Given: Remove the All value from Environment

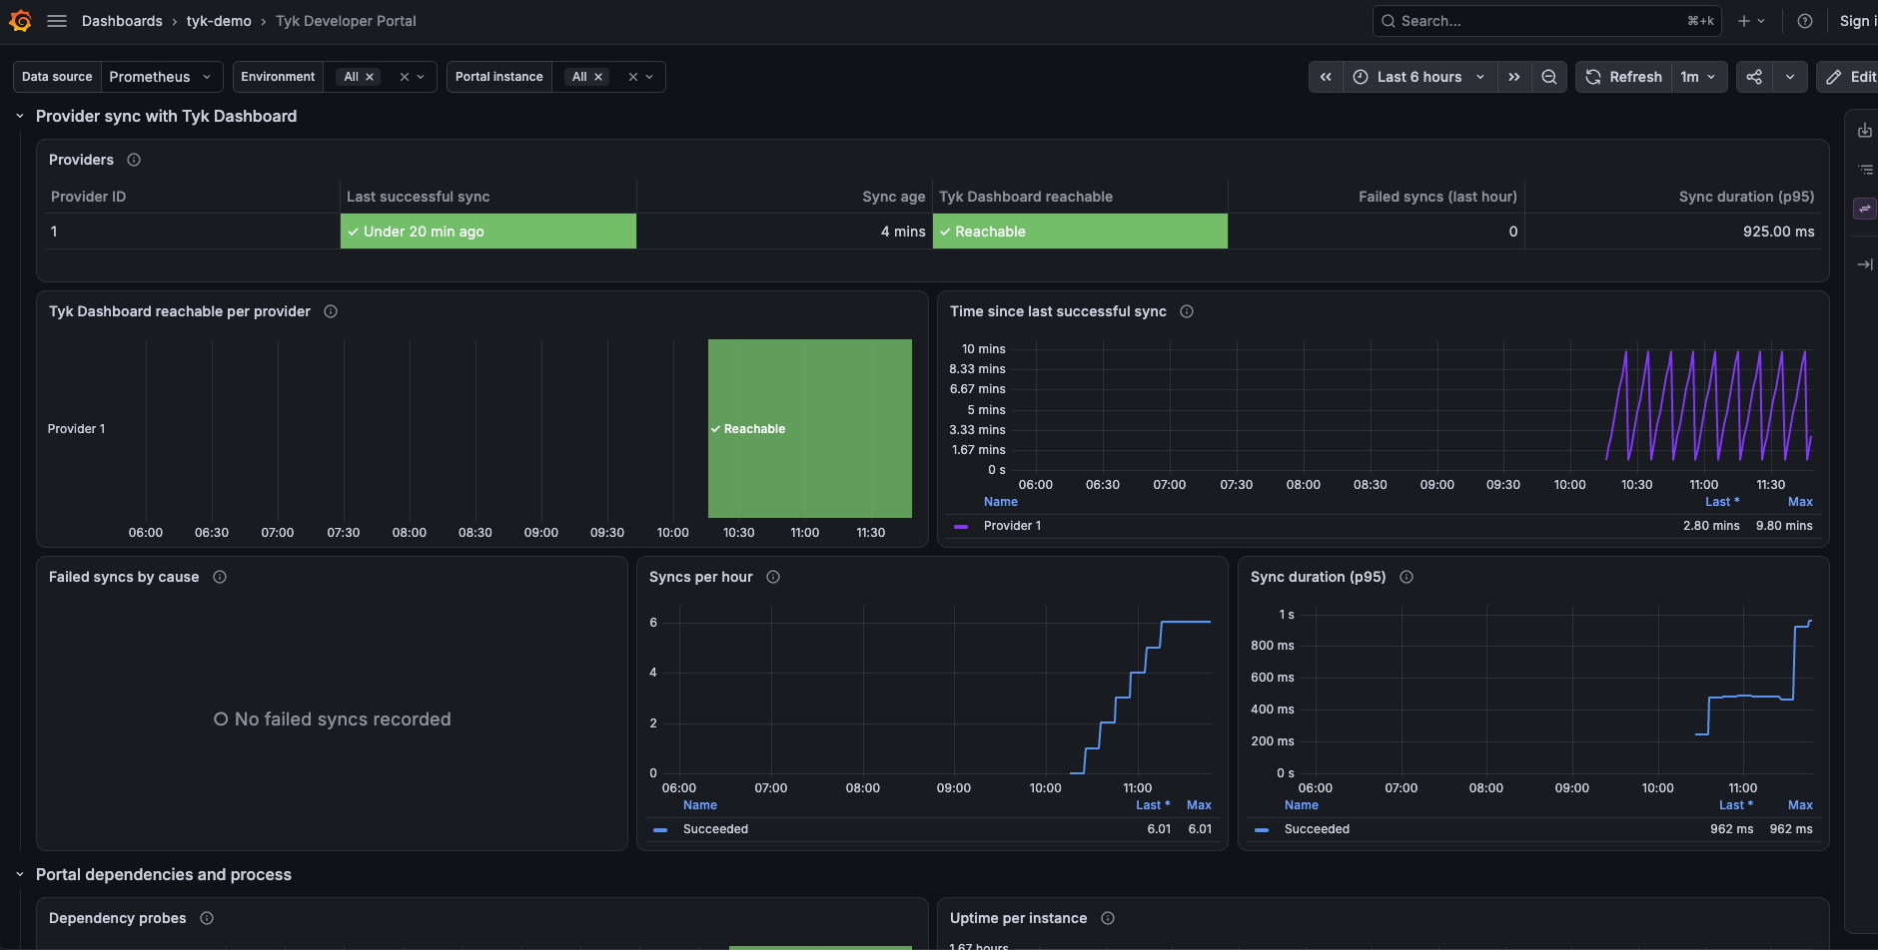Looking at the screenshot, I should (370, 77).
